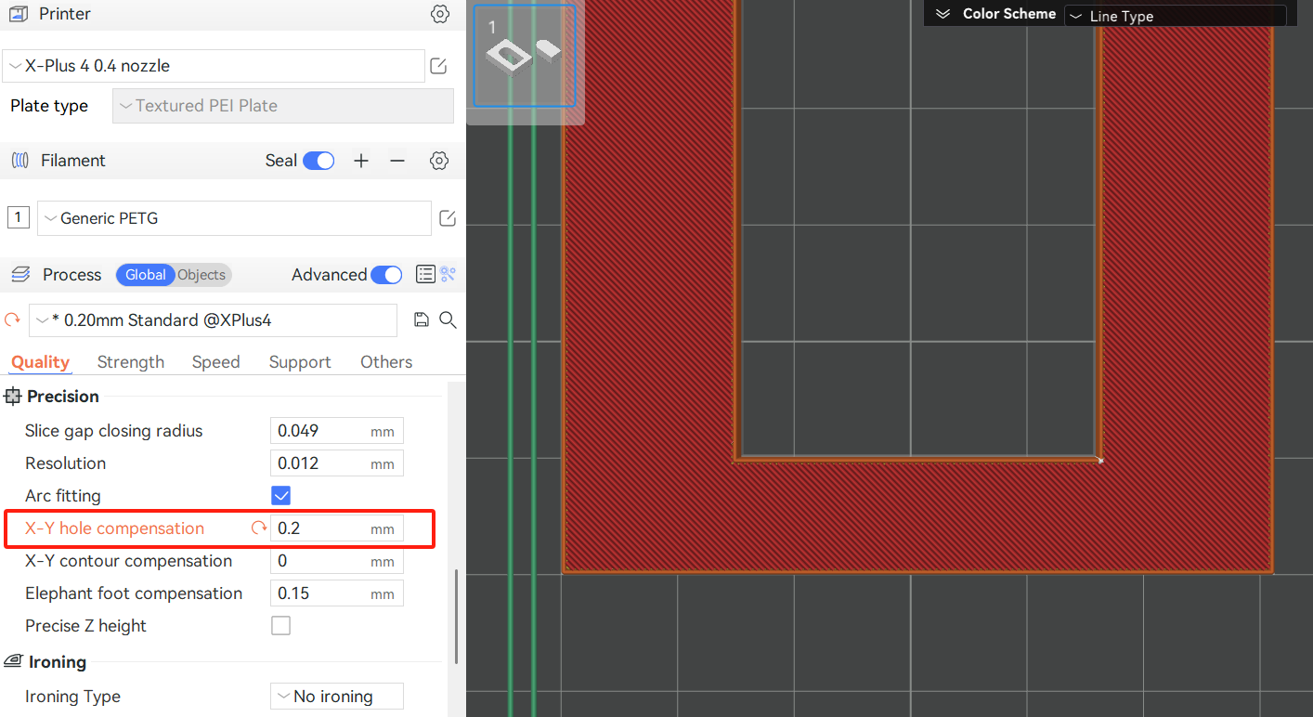Open the Plate type dropdown
The height and width of the screenshot is (717, 1313).
click(283, 106)
